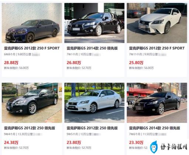189x155 pixels.
Task: Click the 24.38万 price
Action: point(11,142)
